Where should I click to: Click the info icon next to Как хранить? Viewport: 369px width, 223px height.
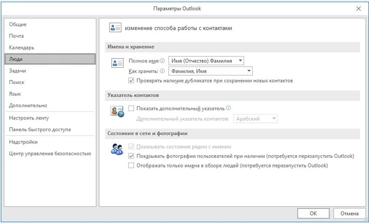pyautogui.click(x=162, y=71)
